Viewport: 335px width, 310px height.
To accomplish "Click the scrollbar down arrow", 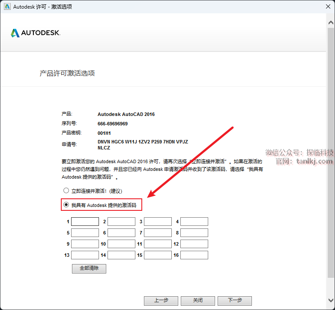I will click(x=331, y=300).
